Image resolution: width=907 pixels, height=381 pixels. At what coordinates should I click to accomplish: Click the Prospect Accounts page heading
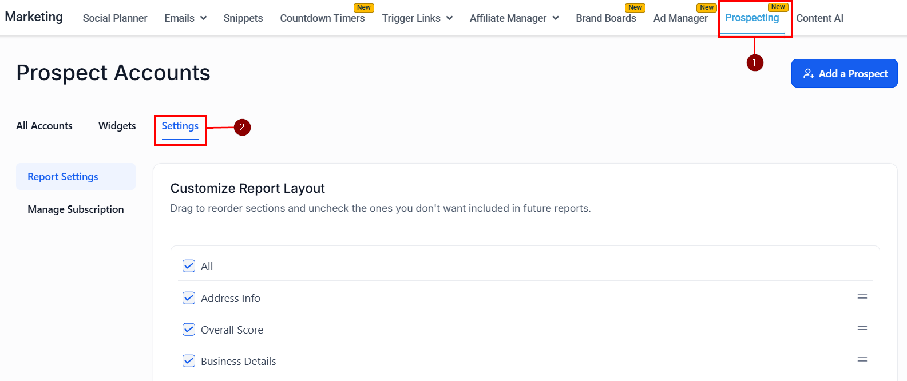(x=113, y=73)
